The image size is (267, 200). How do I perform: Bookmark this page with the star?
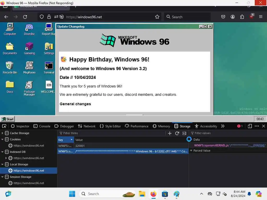(x=157, y=17)
